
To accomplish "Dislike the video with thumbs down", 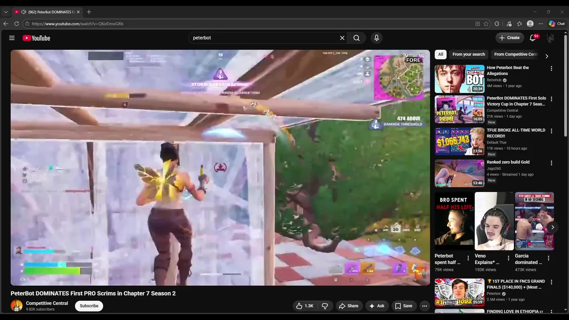I will (x=325, y=306).
